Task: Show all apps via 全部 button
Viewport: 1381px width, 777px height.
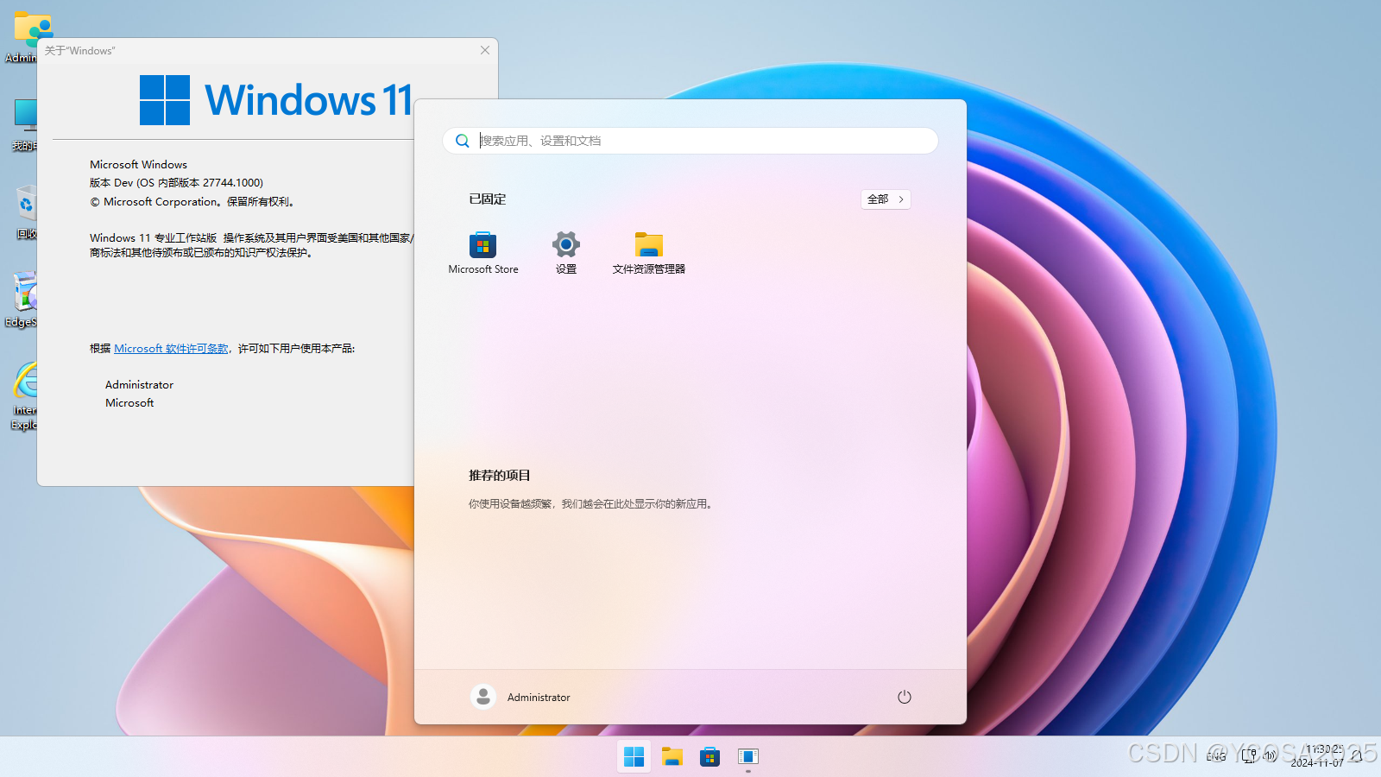Action: click(886, 199)
